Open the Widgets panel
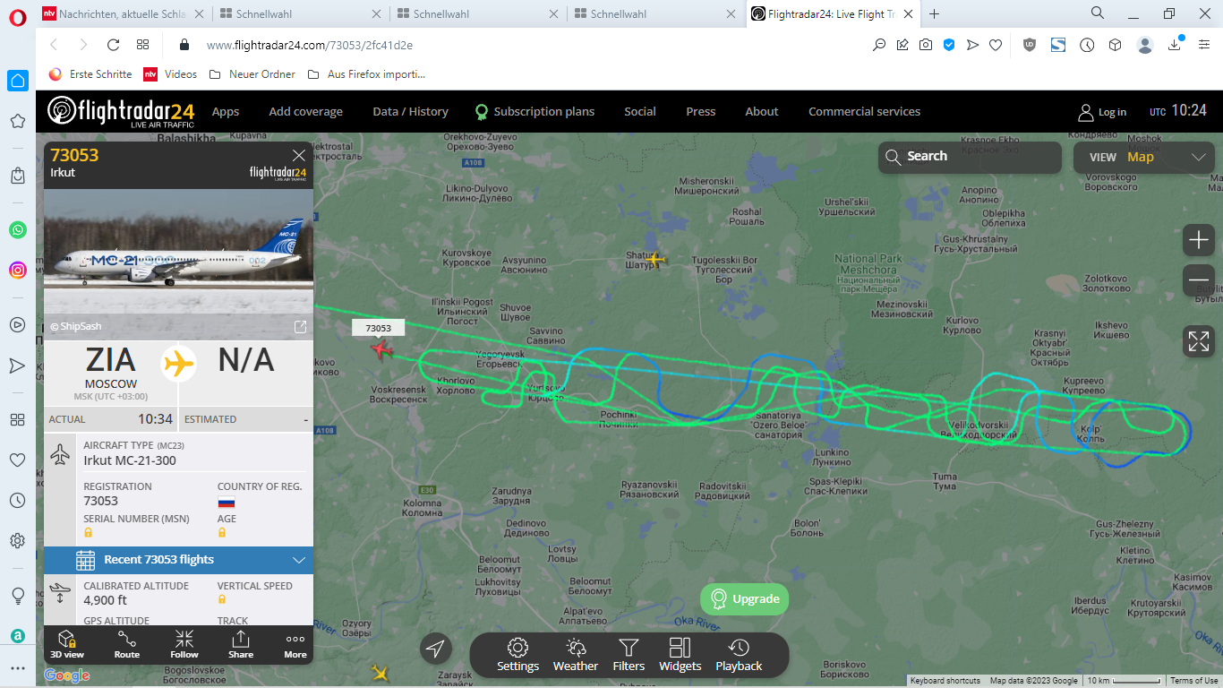The width and height of the screenshot is (1223, 688). pyautogui.click(x=680, y=655)
